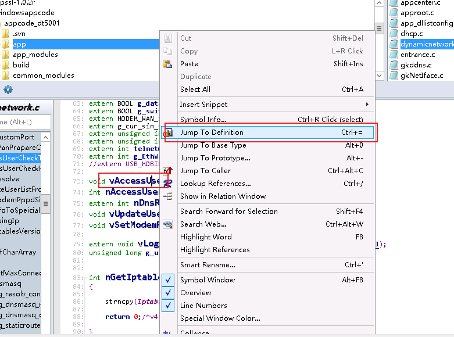Screen dimensions: 454x337
Task: Click the Copy pages icon in context menu
Action: pyautogui.click(x=167, y=51)
